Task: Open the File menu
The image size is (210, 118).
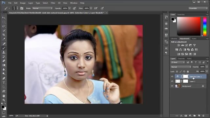Action: [x=10, y=3]
